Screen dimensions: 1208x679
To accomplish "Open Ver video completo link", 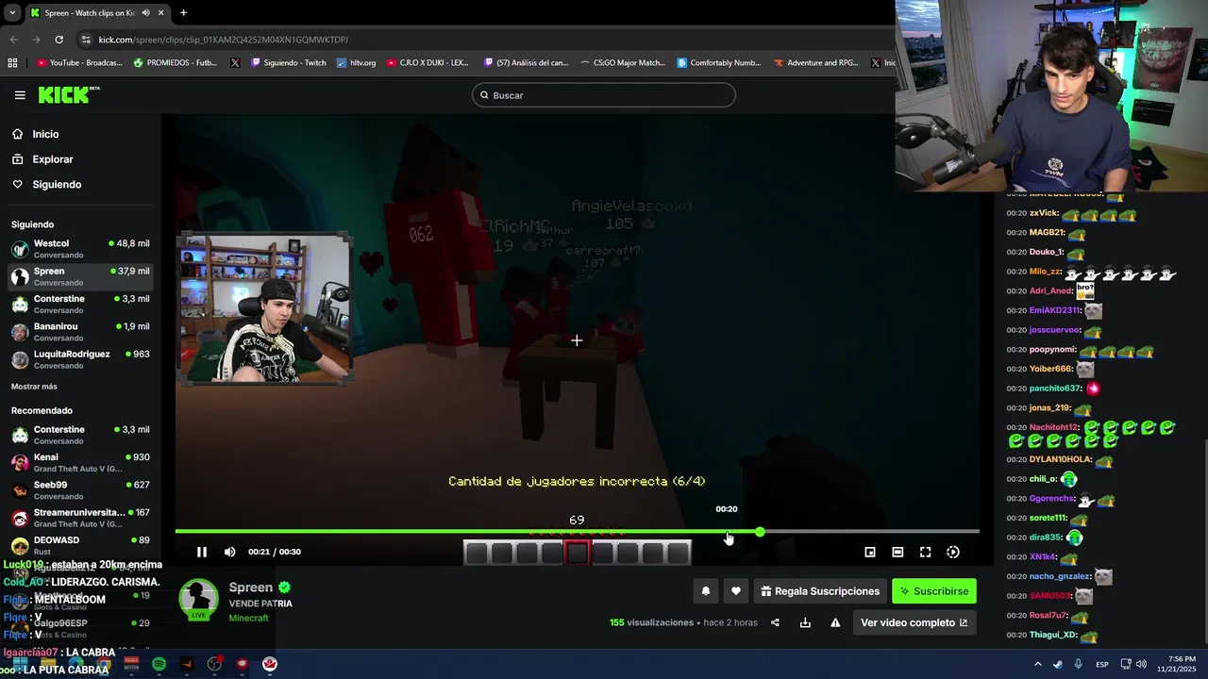I will 914,622.
